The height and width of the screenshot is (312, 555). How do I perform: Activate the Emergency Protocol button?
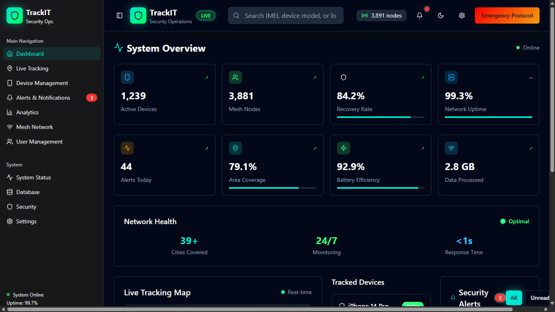[507, 15]
